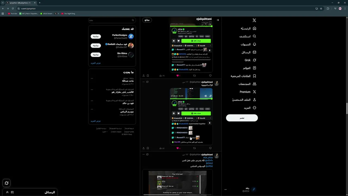Click the نشر post button
Viewport: 348px width, 196px height.
coord(242,118)
